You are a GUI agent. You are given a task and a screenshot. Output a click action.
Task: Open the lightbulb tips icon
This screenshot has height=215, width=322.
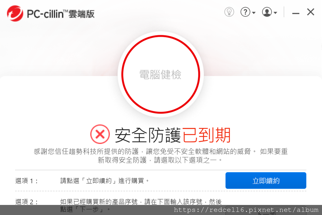click(229, 12)
